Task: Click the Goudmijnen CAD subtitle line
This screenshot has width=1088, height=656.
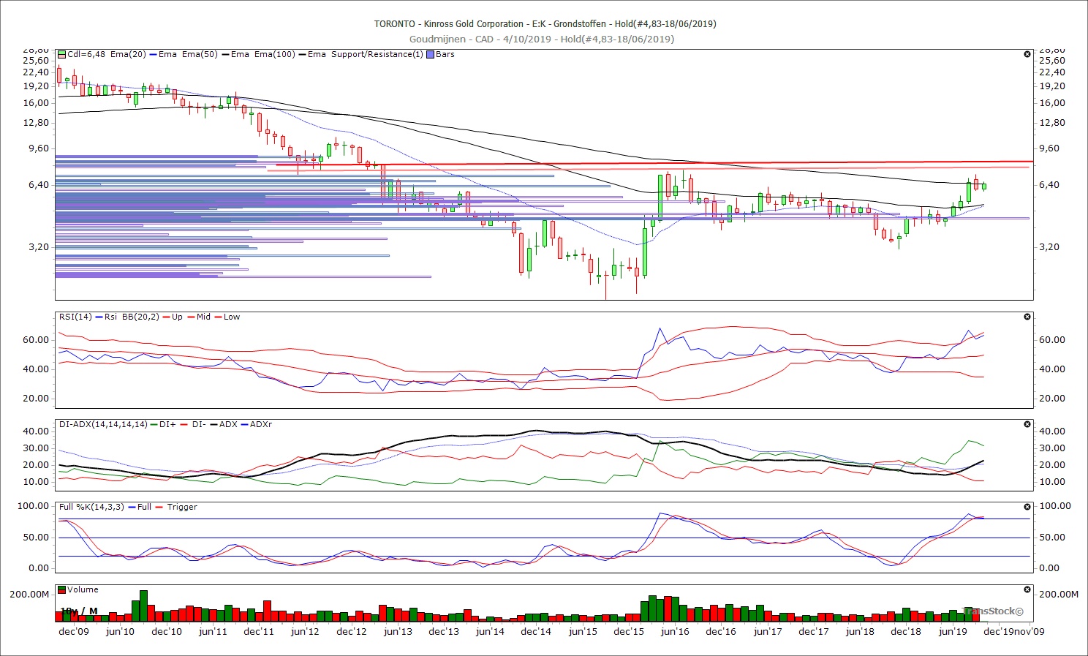Action: 542,39
